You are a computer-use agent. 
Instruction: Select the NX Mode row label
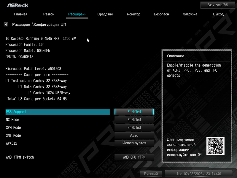12,120
